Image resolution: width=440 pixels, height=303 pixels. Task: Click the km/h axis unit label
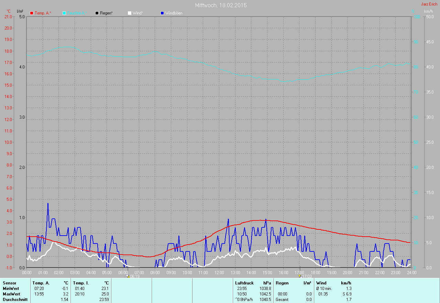pyautogui.click(x=428, y=11)
